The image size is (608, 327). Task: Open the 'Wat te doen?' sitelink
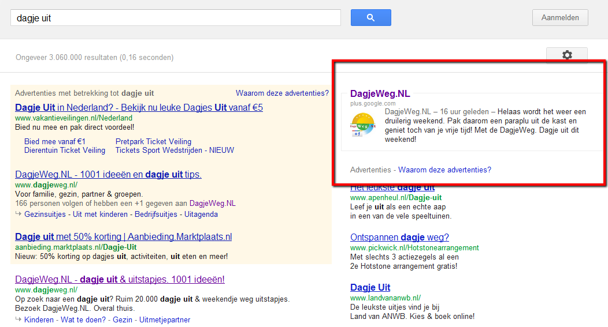(83, 320)
